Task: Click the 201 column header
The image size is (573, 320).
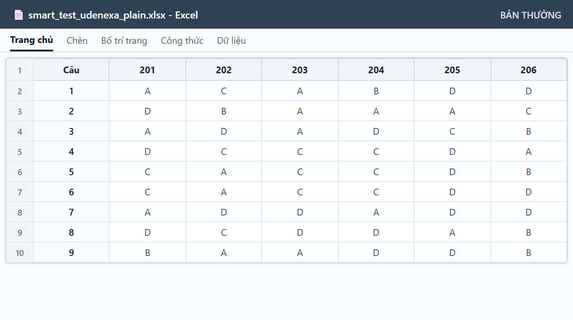Action: click(147, 70)
